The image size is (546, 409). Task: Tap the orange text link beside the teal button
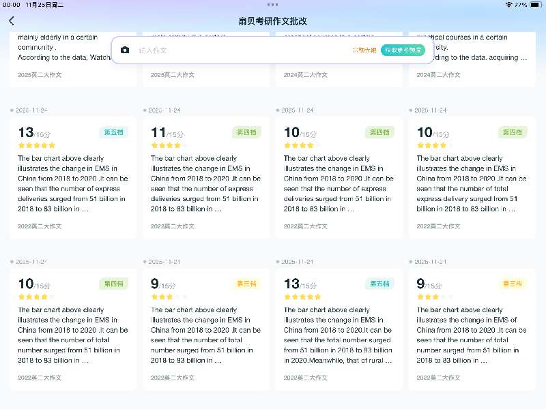point(364,50)
